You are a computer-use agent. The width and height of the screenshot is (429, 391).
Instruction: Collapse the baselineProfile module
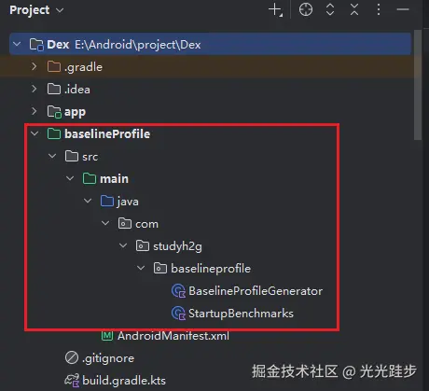(x=35, y=133)
